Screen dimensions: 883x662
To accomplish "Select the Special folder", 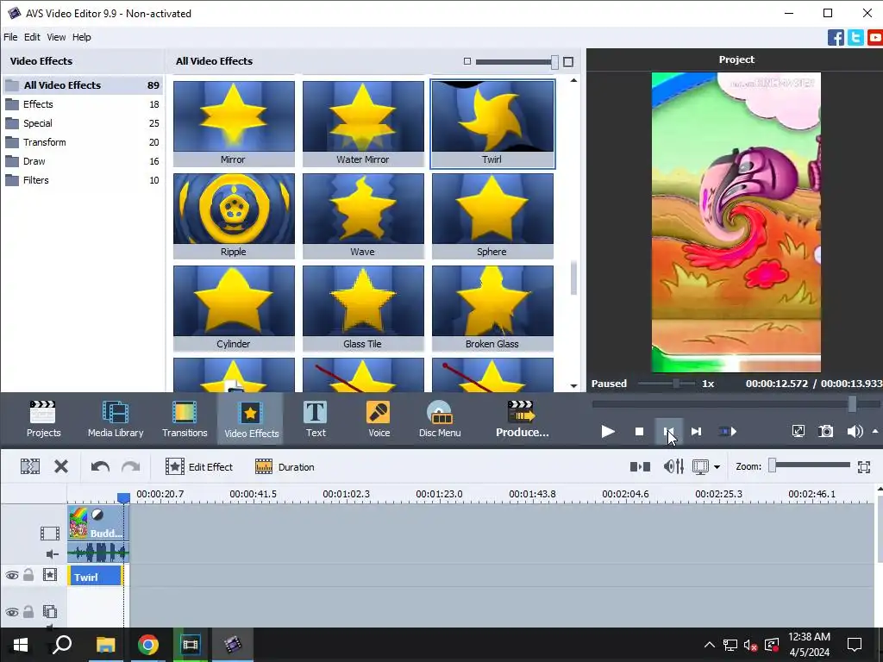I will [83, 123].
